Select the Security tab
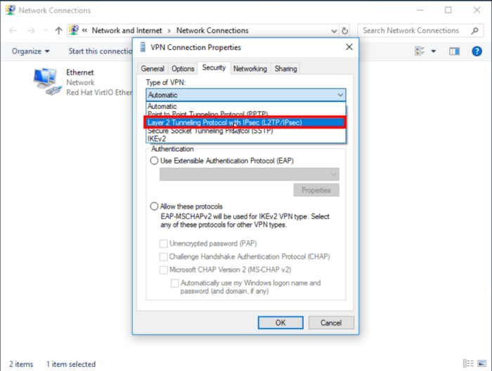Viewport: 492px width, 371px height. (214, 67)
